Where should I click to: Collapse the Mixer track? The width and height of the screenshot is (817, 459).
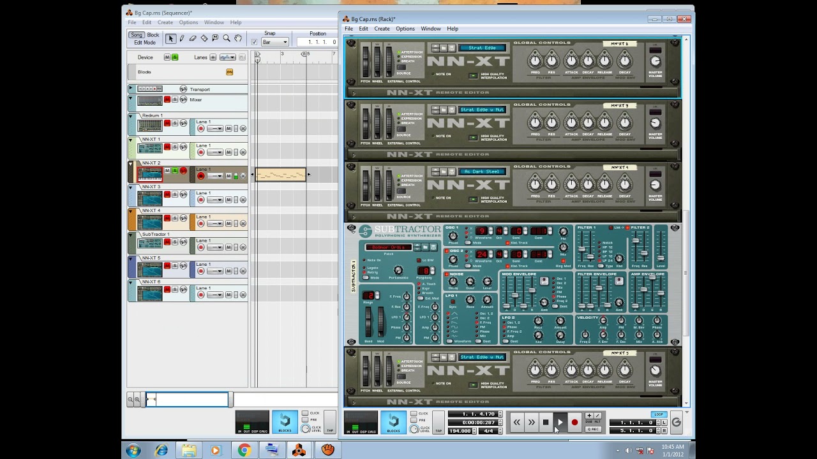point(131,99)
